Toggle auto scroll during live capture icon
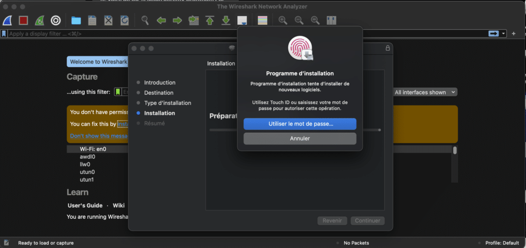Screen dimensions: 526x248 [242, 20]
